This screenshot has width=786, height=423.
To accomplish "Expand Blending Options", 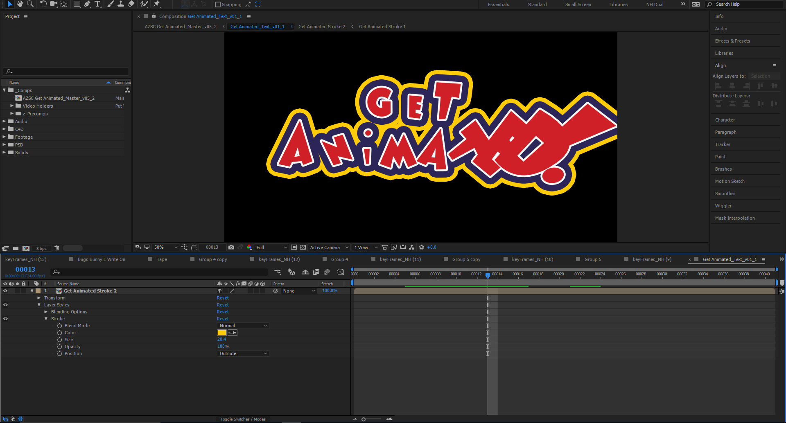I will click(46, 312).
